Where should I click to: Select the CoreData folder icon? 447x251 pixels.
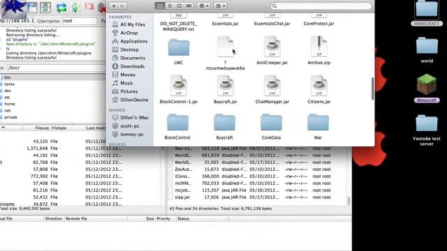[x=271, y=123]
